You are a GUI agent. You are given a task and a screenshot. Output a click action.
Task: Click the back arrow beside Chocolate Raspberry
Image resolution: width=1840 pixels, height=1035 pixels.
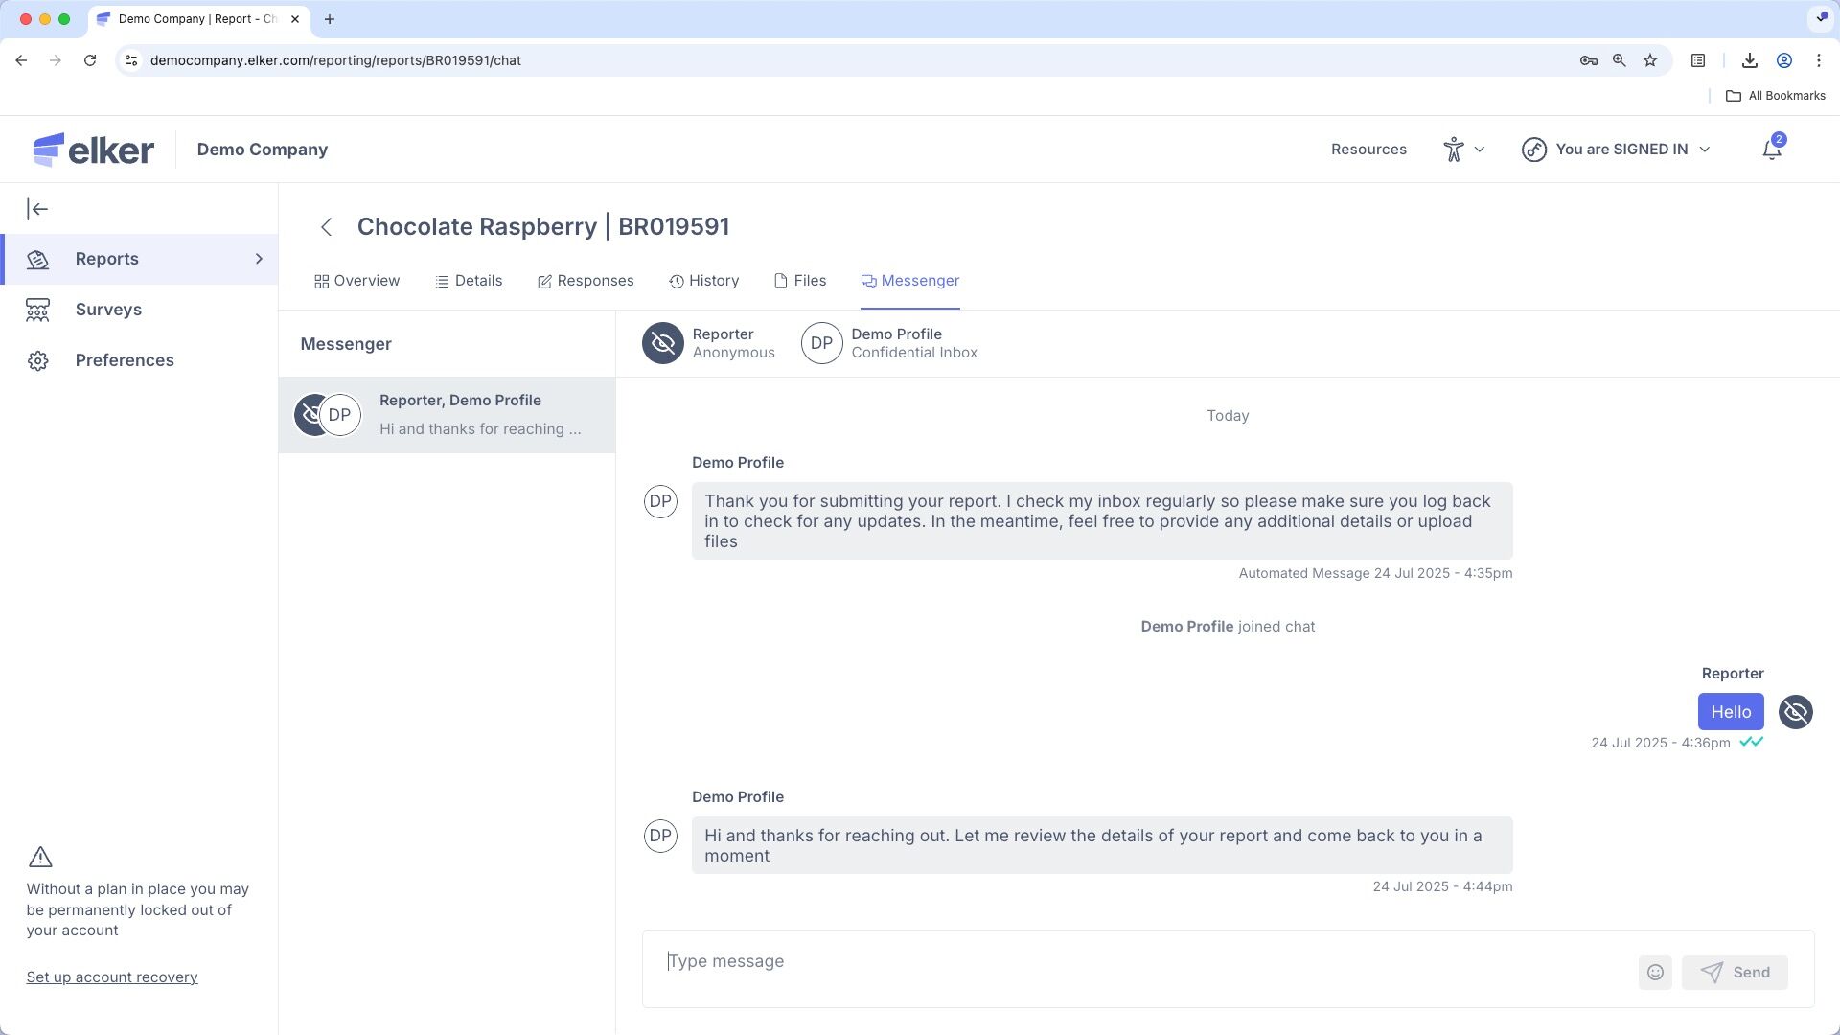click(x=326, y=227)
